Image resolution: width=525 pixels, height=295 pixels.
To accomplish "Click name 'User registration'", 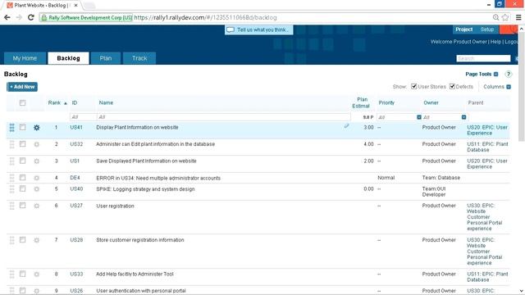I will point(115,206).
